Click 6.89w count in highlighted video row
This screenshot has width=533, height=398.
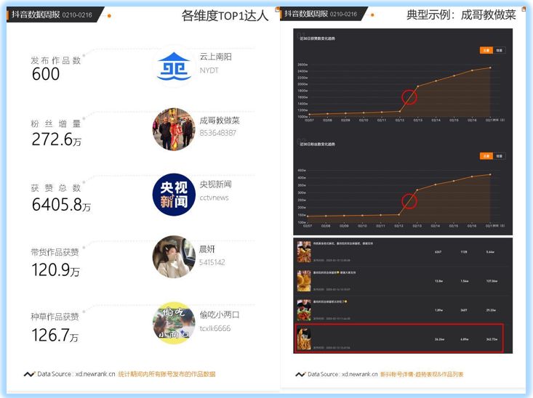[465, 339]
